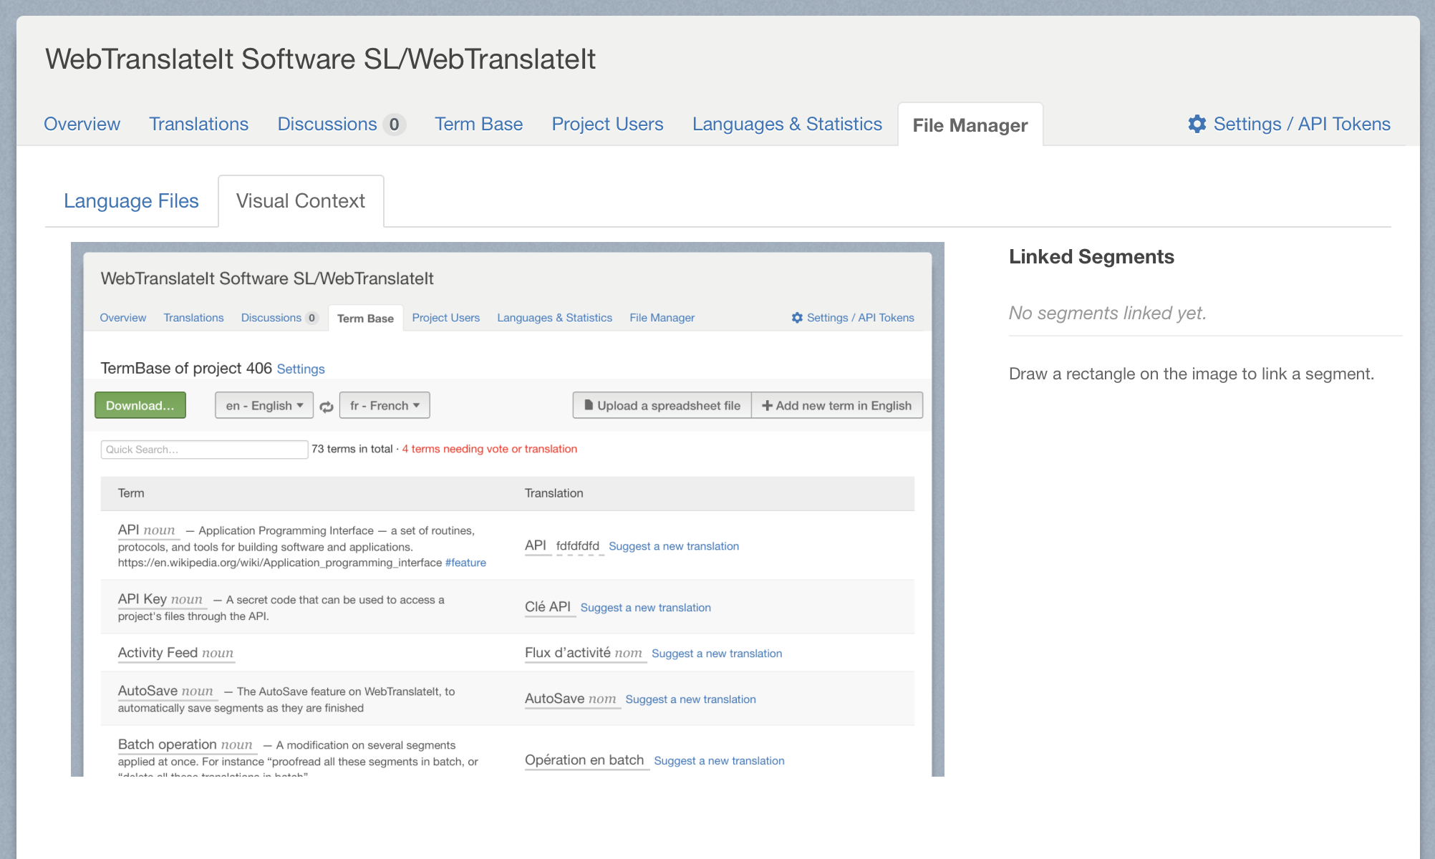Click the Project Users tab
The image size is (1435, 859).
coord(607,124)
